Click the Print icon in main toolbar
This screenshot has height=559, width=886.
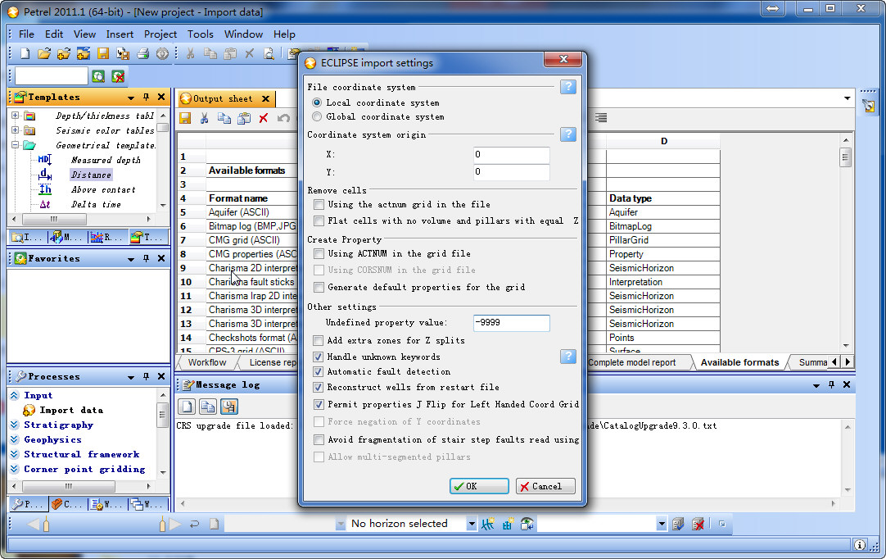(x=143, y=53)
